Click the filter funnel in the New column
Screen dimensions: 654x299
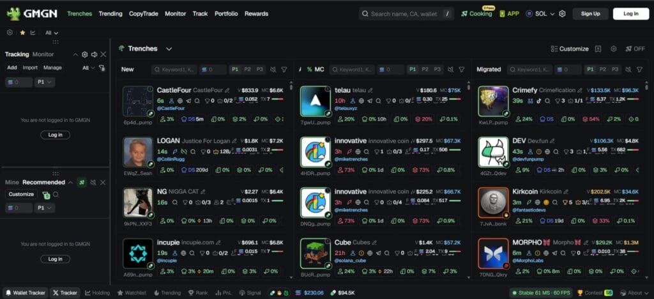point(284,70)
